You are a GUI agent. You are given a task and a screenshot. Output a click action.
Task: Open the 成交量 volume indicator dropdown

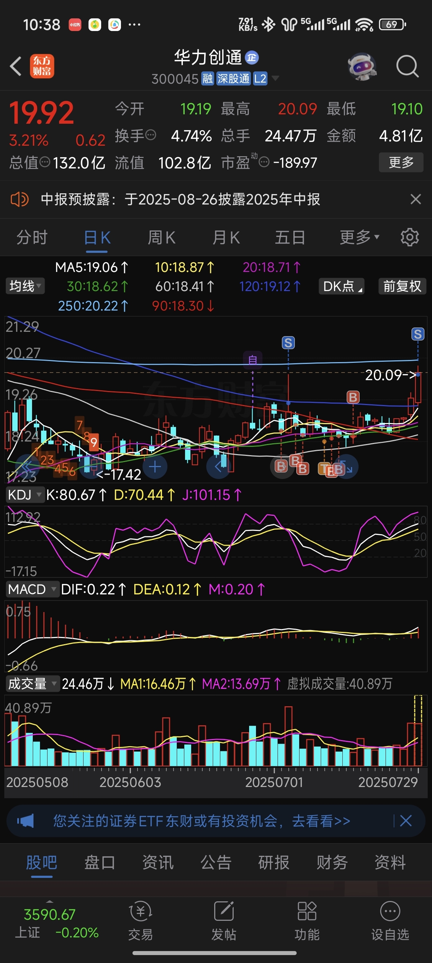point(32,684)
